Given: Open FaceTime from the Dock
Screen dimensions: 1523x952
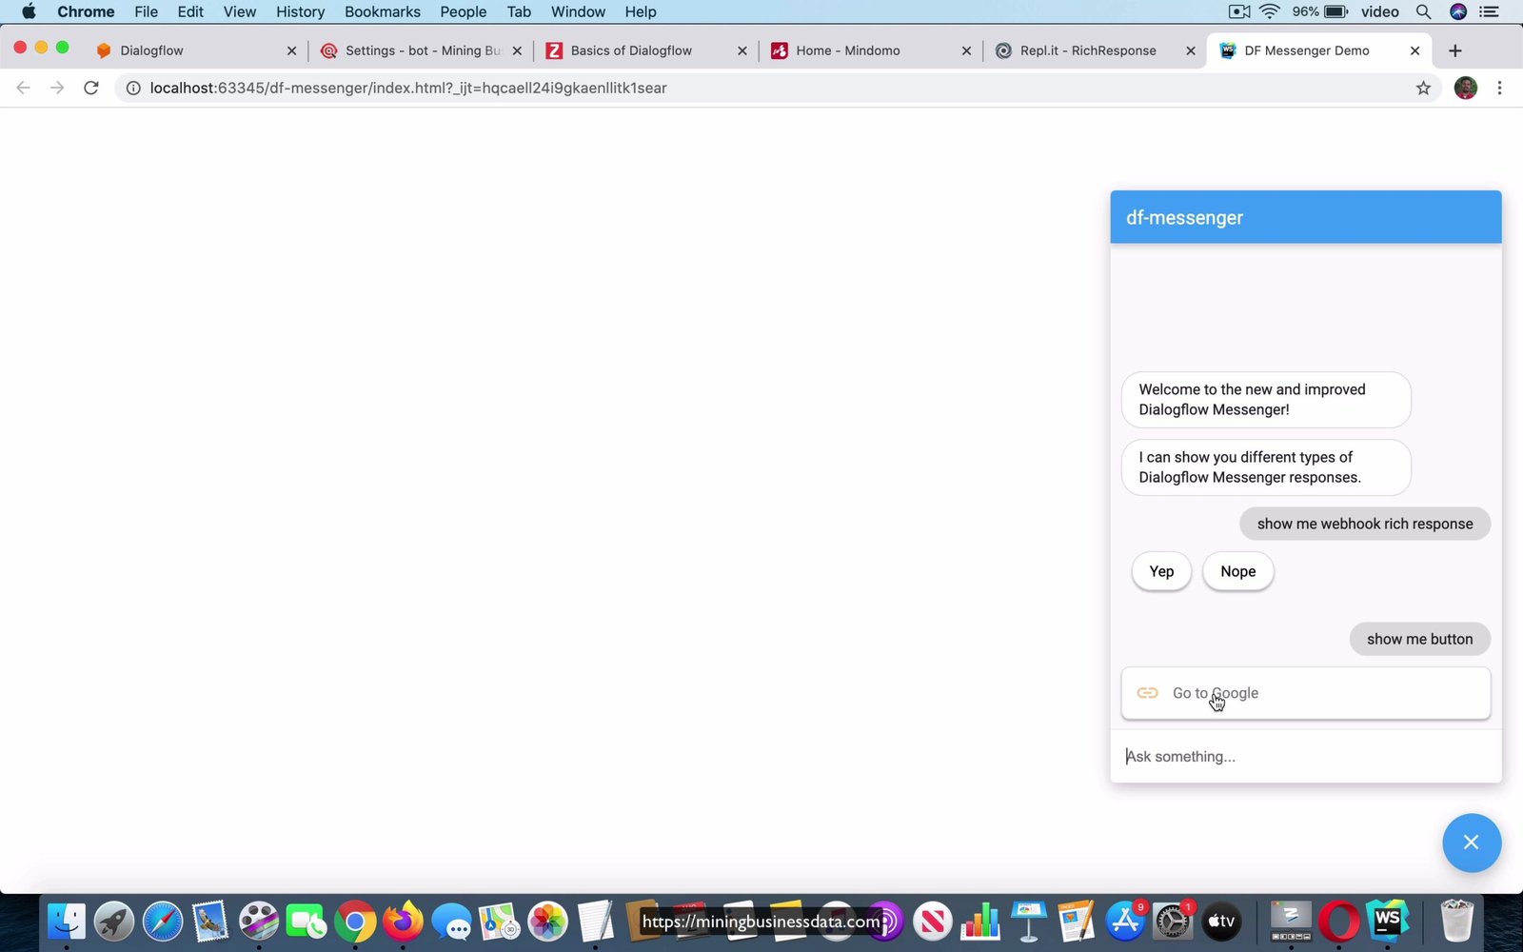Looking at the screenshot, I should click(307, 922).
